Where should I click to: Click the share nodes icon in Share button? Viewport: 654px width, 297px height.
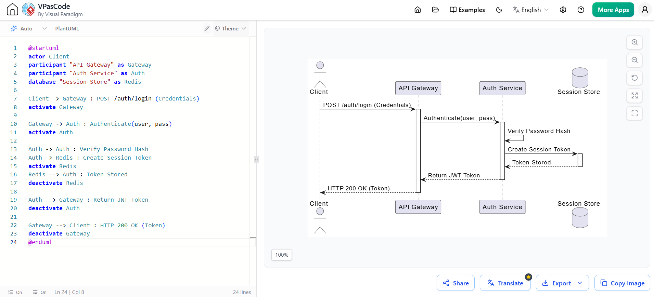(x=446, y=283)
